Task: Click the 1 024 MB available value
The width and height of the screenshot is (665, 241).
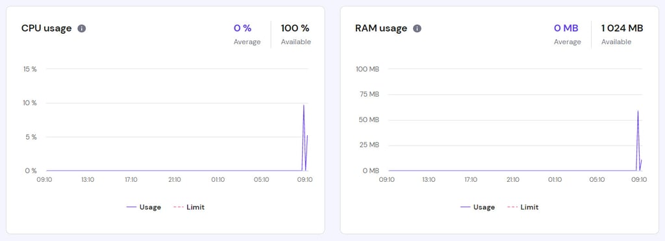Action: point(622,29)
